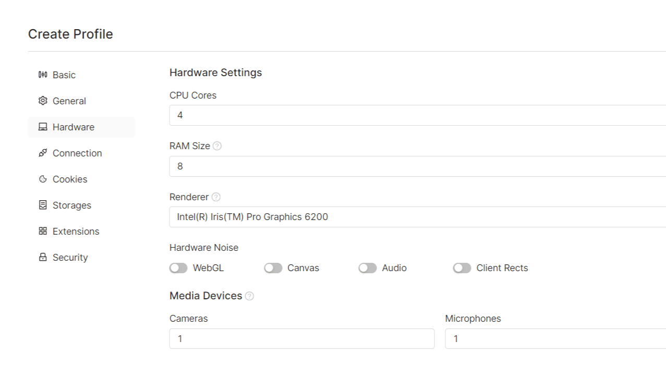Viewport: 666px width, 365px height.
Task: Click the Hardware laptop icon
Action: [43, 127]
